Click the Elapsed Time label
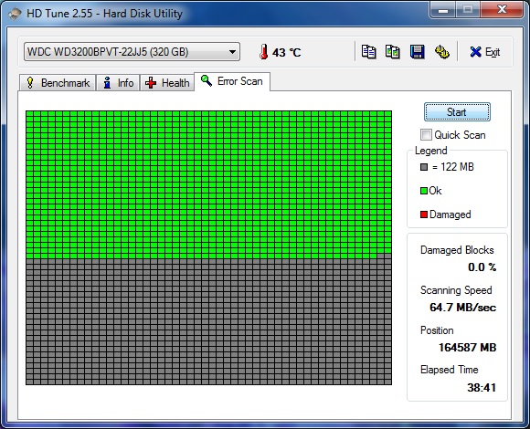The width and height of the screenshot is (530, 429). (450, 370)
